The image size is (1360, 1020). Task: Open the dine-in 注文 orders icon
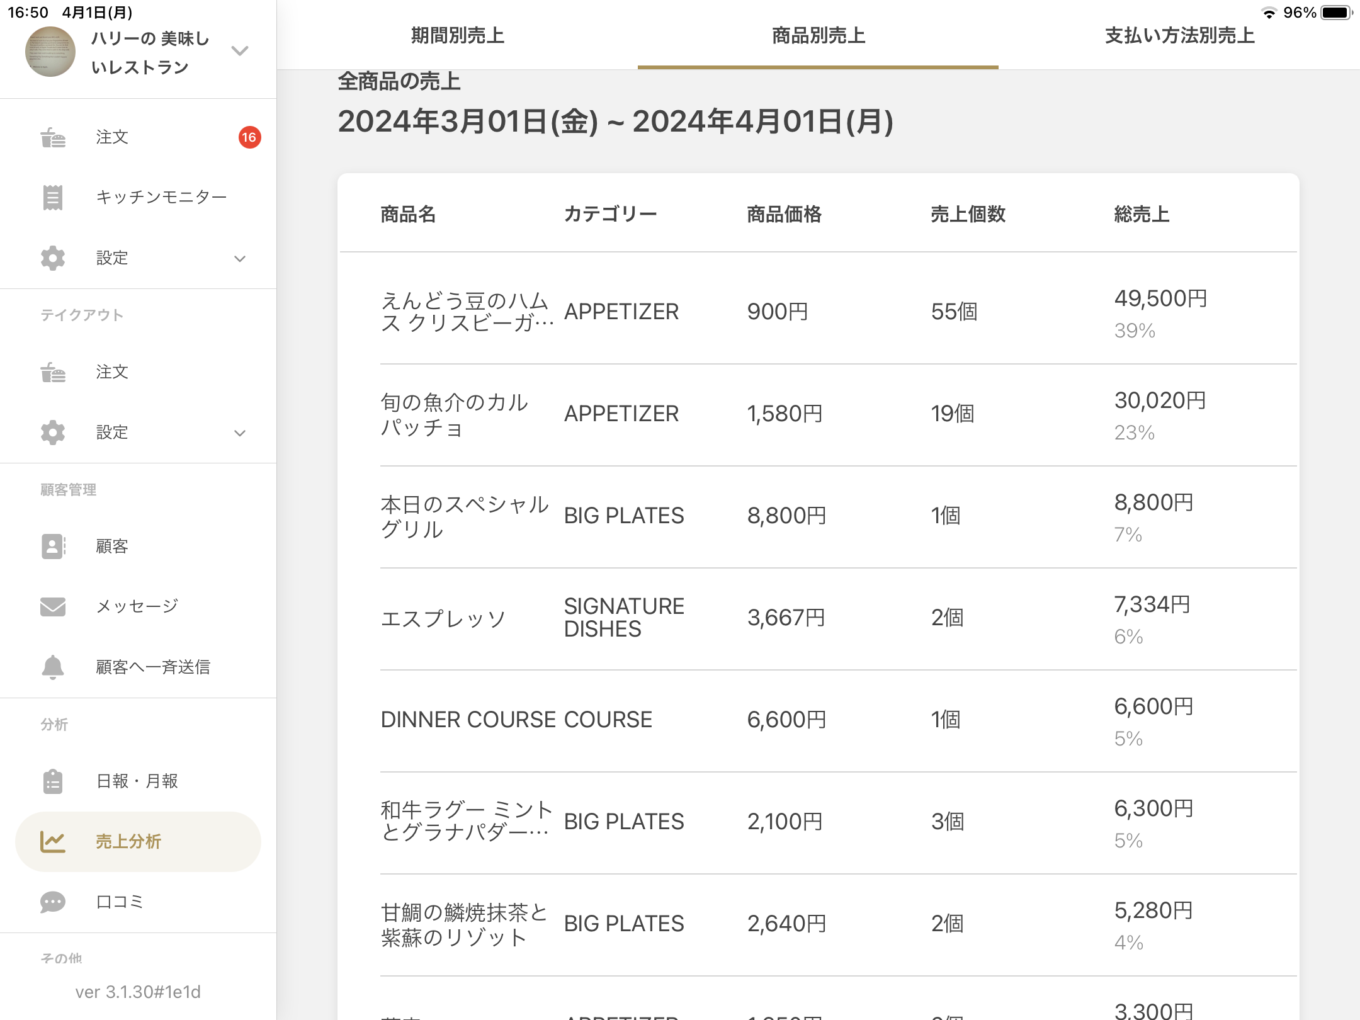53,137
